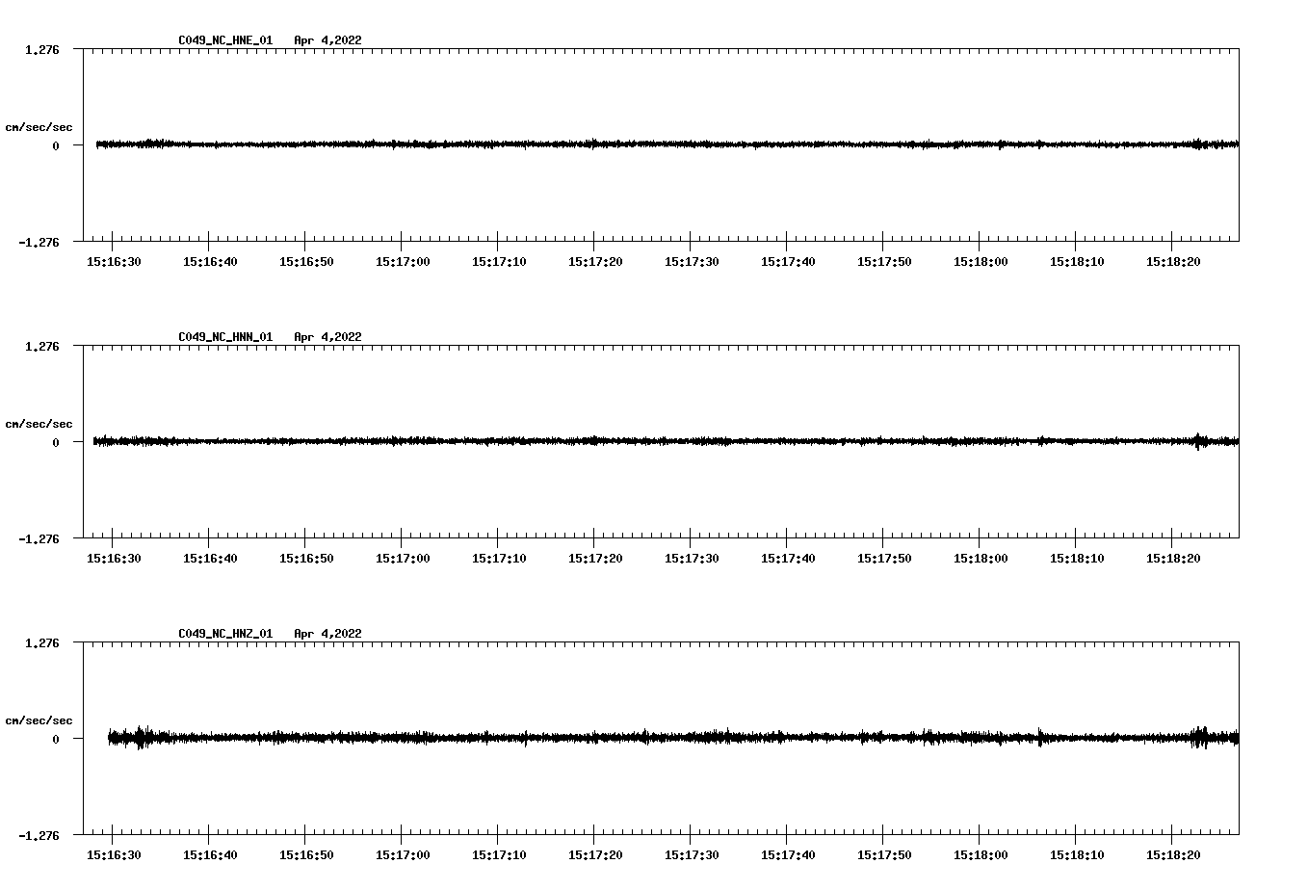Click the -1.276 axis value on HNN plot
Viewport: 1308px width, 890px height.
[x=39, y=539]
